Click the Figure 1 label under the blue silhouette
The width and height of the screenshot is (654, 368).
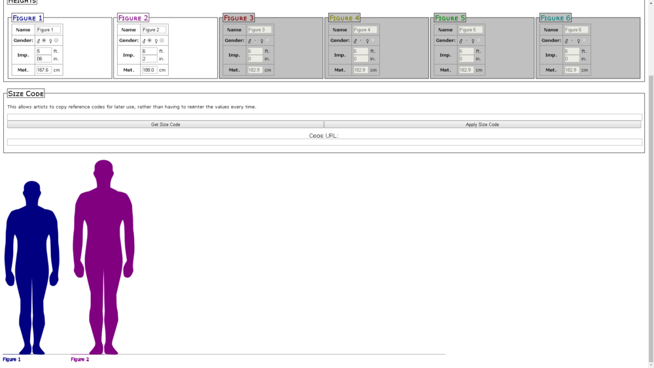tap(12, 360)
